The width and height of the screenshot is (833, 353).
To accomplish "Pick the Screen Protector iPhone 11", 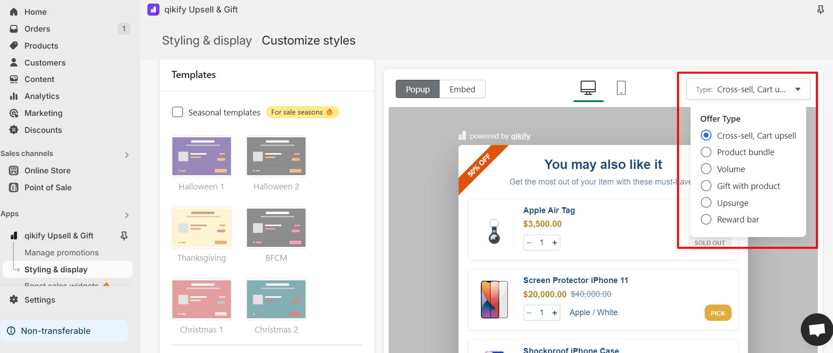I will pos(718,313).
